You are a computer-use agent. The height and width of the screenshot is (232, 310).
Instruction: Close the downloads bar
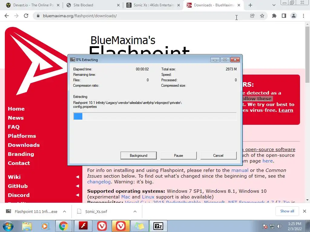tap(305, 211)
